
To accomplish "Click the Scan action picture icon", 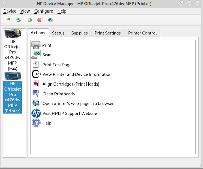I will (36, 54).
